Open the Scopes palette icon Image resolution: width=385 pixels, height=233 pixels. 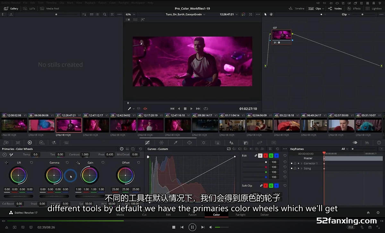[x=367, y=143]
